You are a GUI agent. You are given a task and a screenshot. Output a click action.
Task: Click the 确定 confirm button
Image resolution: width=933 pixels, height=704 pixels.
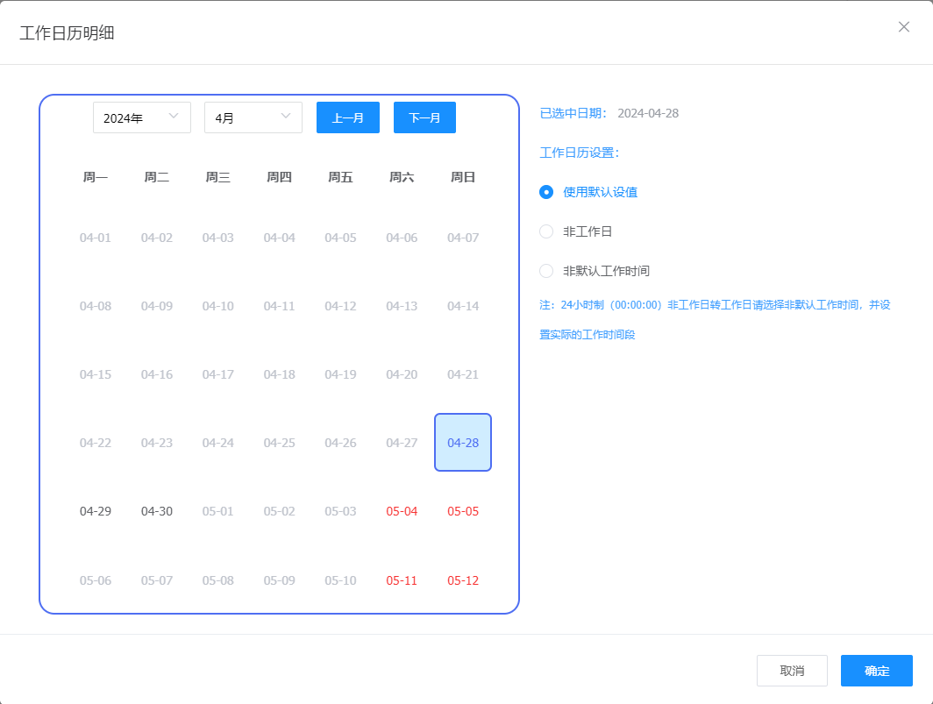876,671
